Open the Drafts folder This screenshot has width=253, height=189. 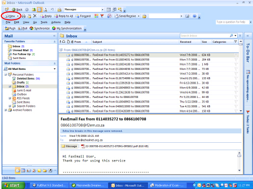tap(21, 83)
